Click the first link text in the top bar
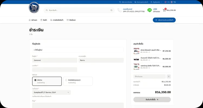203x108 pixels. 127,2
